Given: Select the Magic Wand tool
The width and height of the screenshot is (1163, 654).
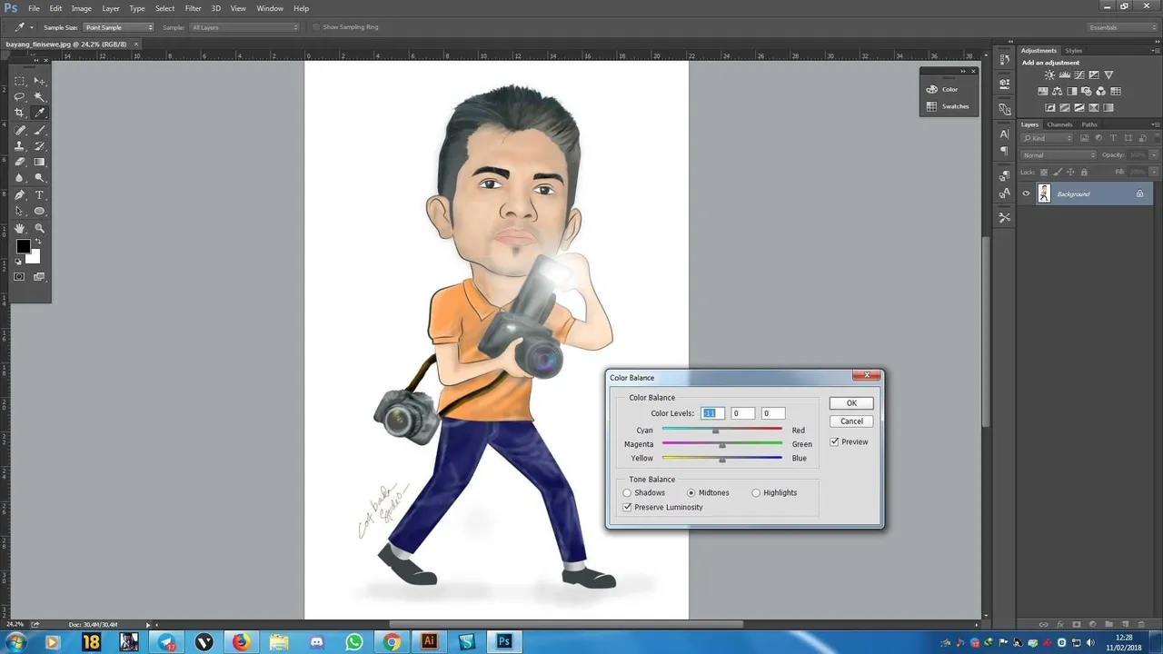Looking at the screenshot, I should click(x=40, y=96).
